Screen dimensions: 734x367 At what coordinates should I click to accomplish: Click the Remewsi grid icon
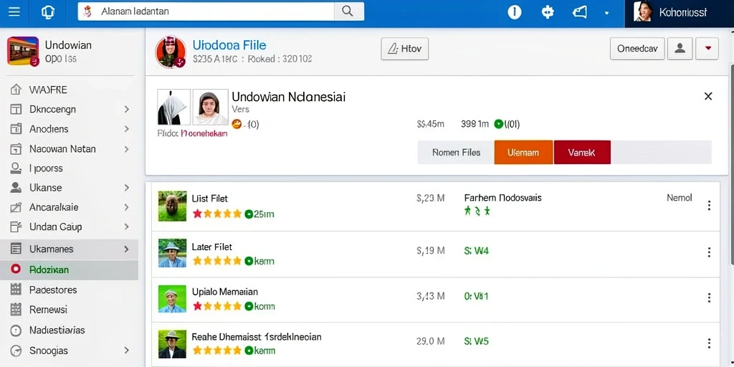coord(16,310)
